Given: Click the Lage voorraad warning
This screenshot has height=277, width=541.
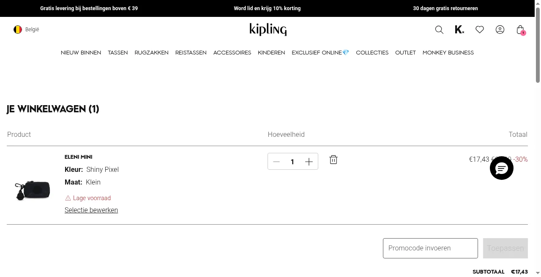Looking at the screenshot, I should (x=88, y=198).
